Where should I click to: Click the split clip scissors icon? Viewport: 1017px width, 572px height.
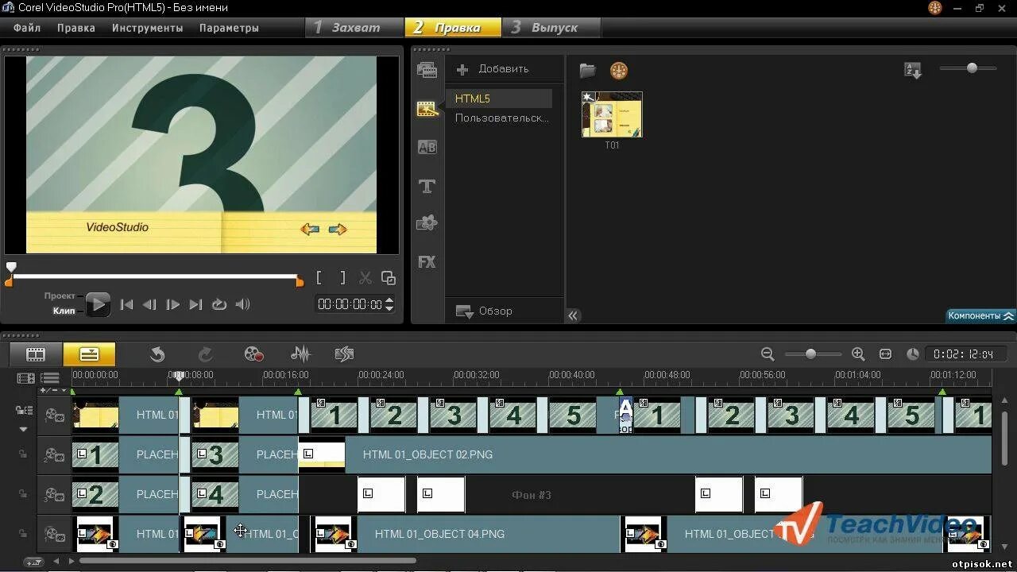click(365, 278)
